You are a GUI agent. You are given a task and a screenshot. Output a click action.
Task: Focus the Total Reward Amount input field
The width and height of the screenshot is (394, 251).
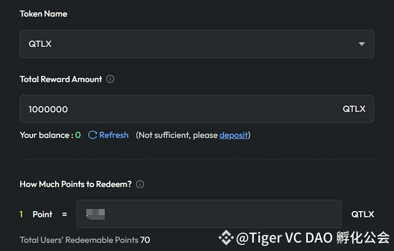click(180, 109)
